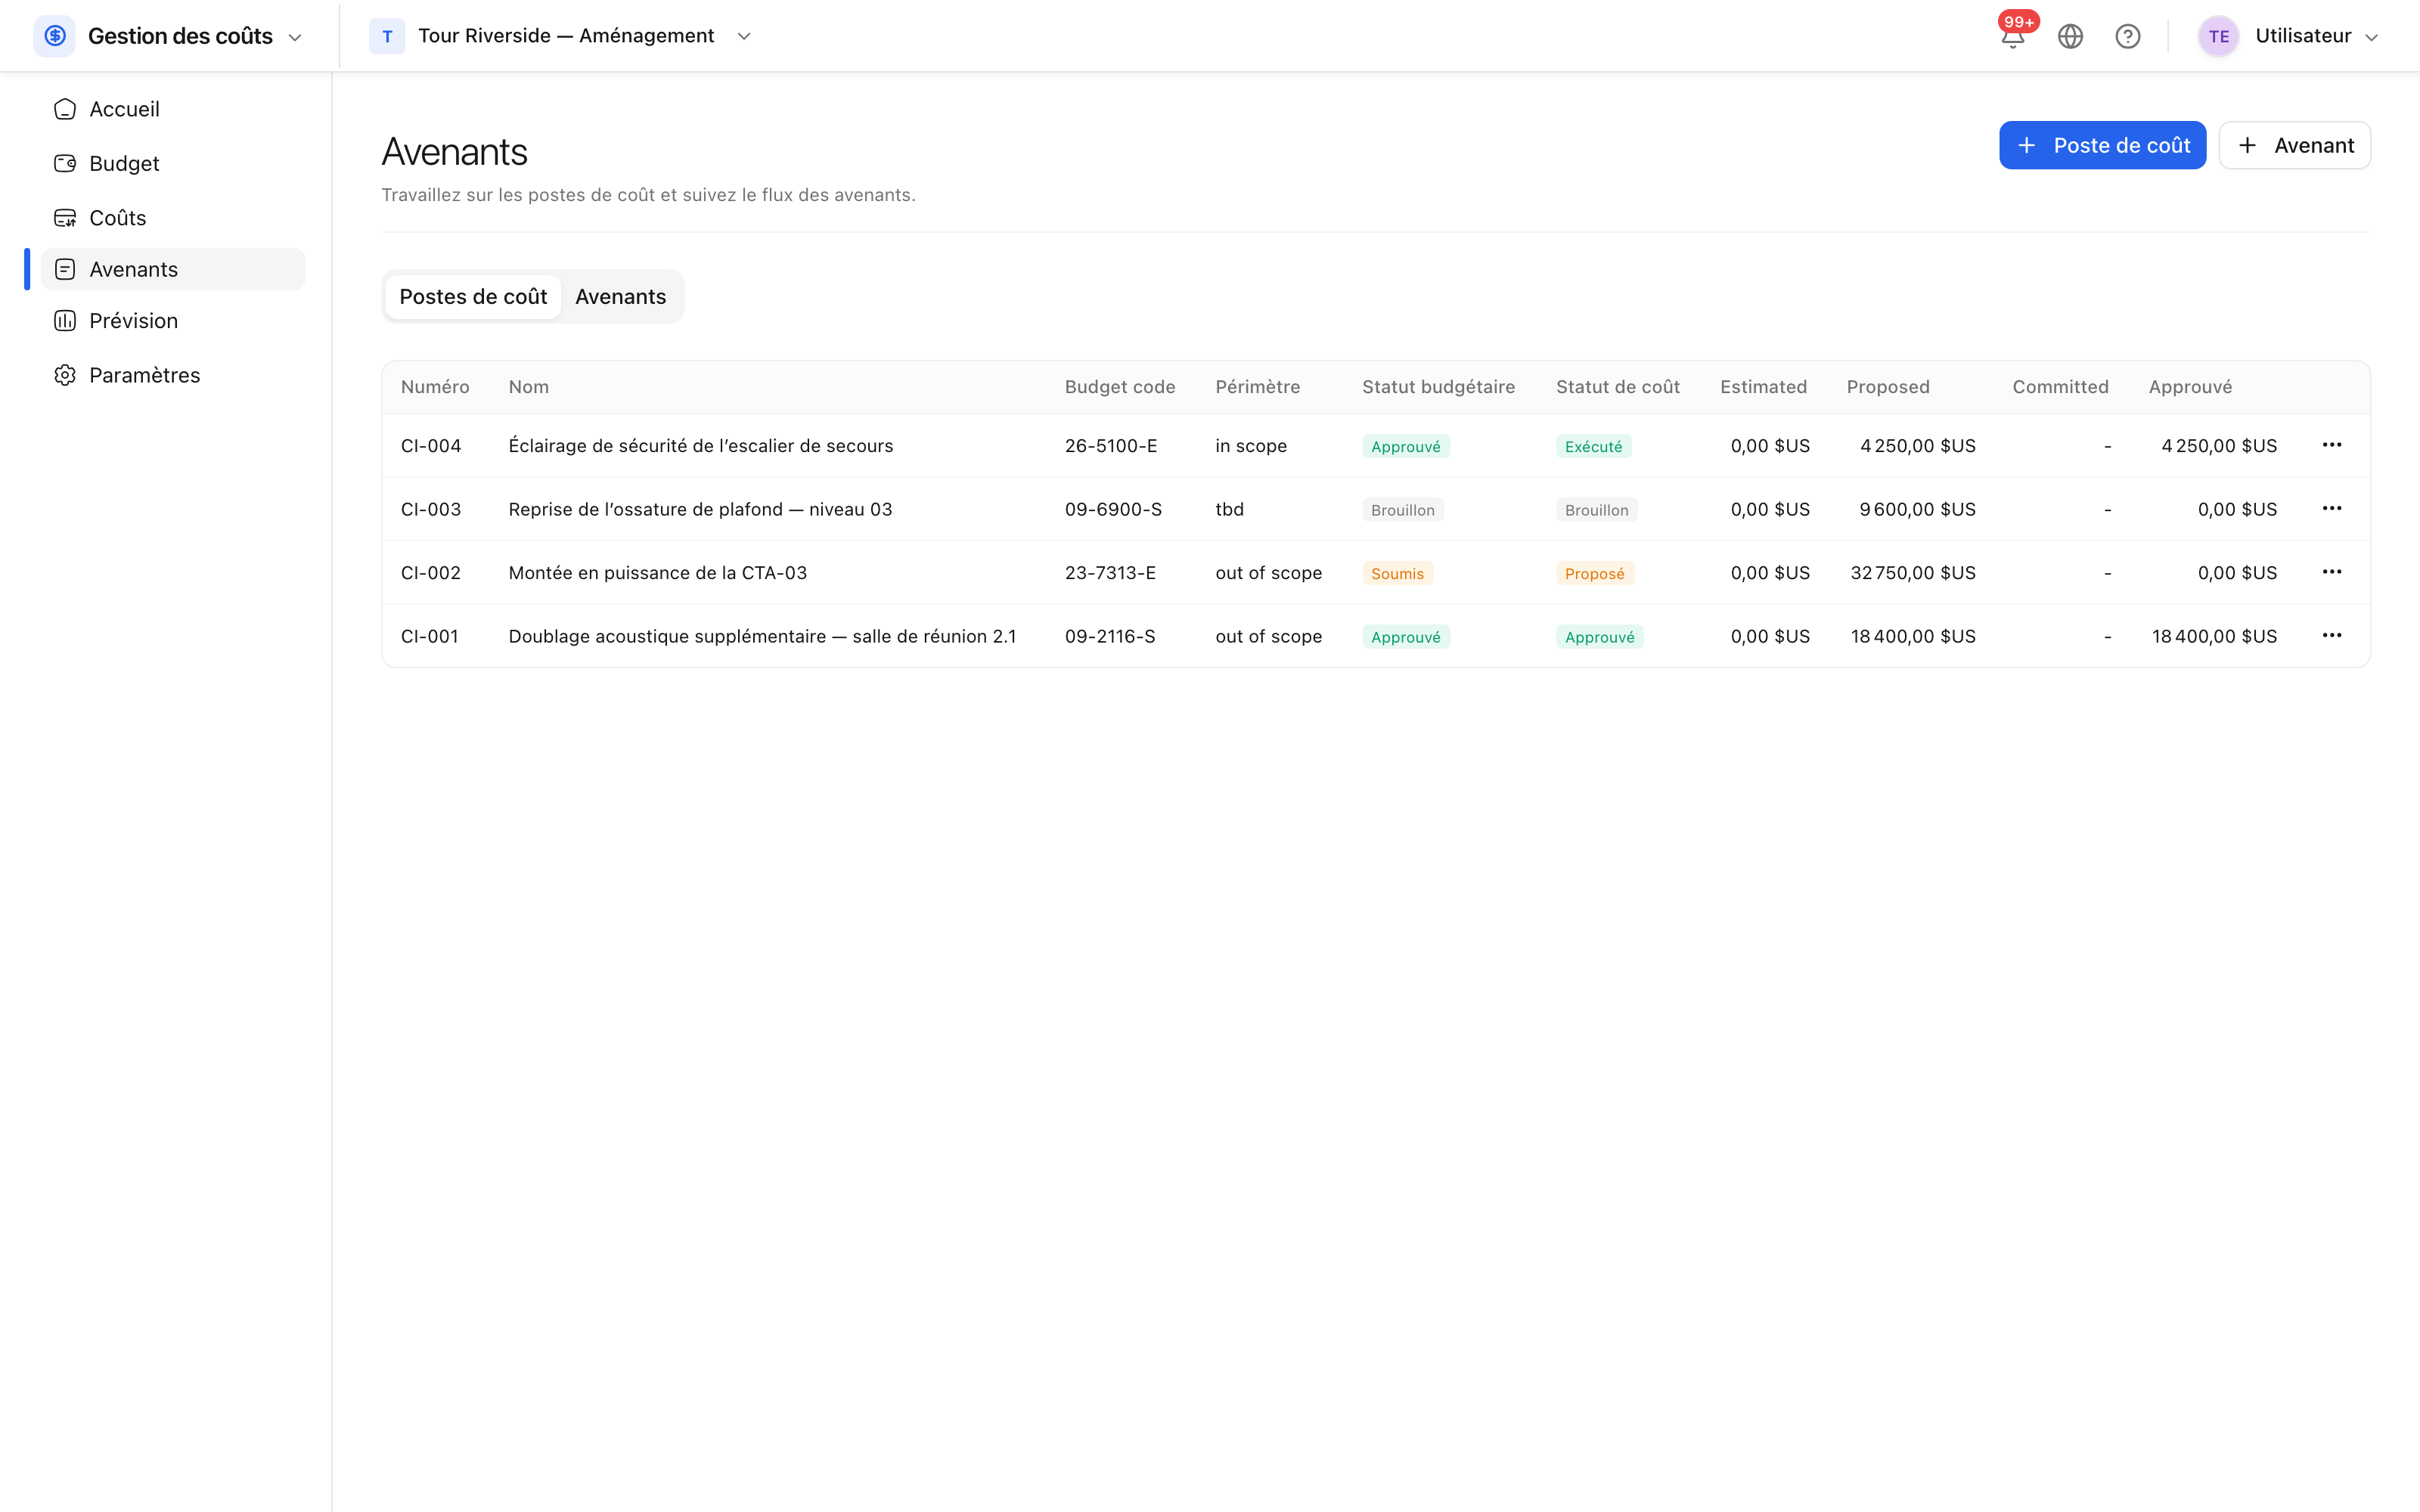The width and height of the screenshot is (2420, 1512).
Task: Open Paramètres in the sidebar
Action: click(172, 375)
